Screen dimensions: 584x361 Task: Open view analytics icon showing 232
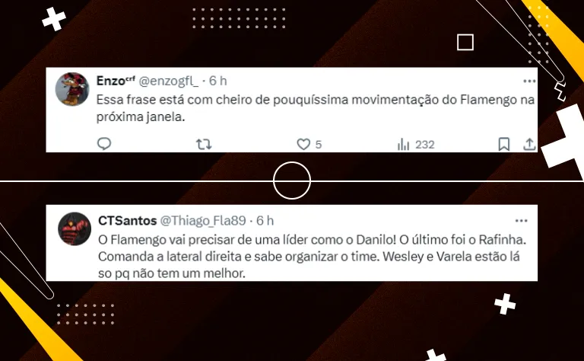(x=403, y=145)
